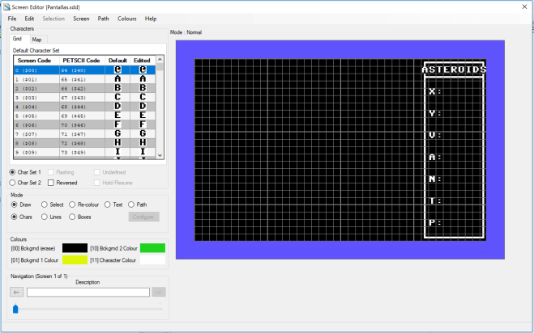Switch to the Map tab
The image size is (534, 333).
click(x=36, y=39)
